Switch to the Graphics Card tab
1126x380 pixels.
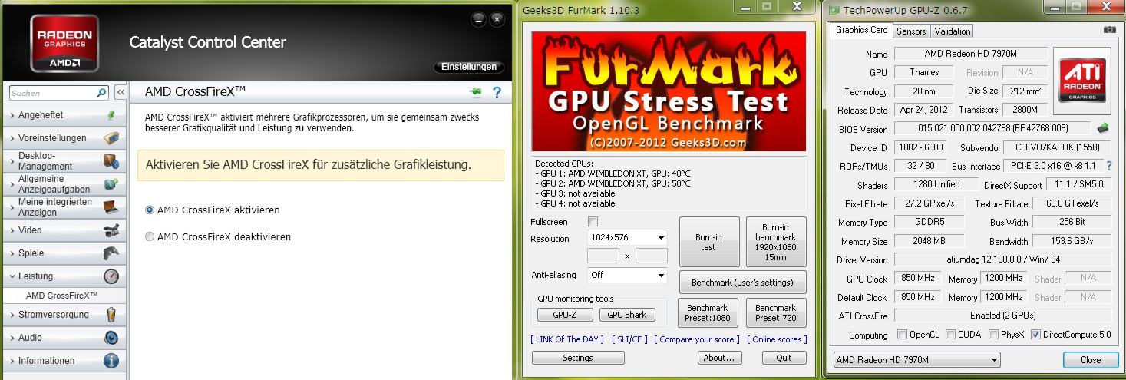click(x=861, y=30)
